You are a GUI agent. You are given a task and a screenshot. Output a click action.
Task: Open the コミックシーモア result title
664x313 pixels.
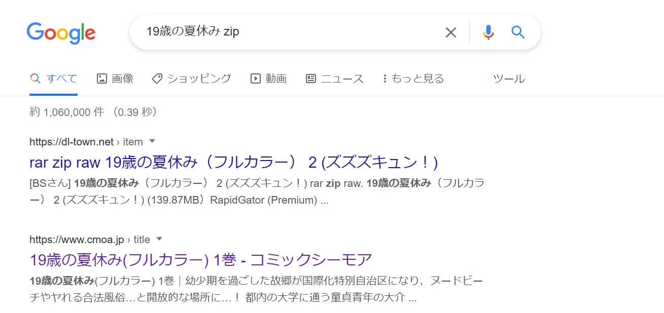201,260
